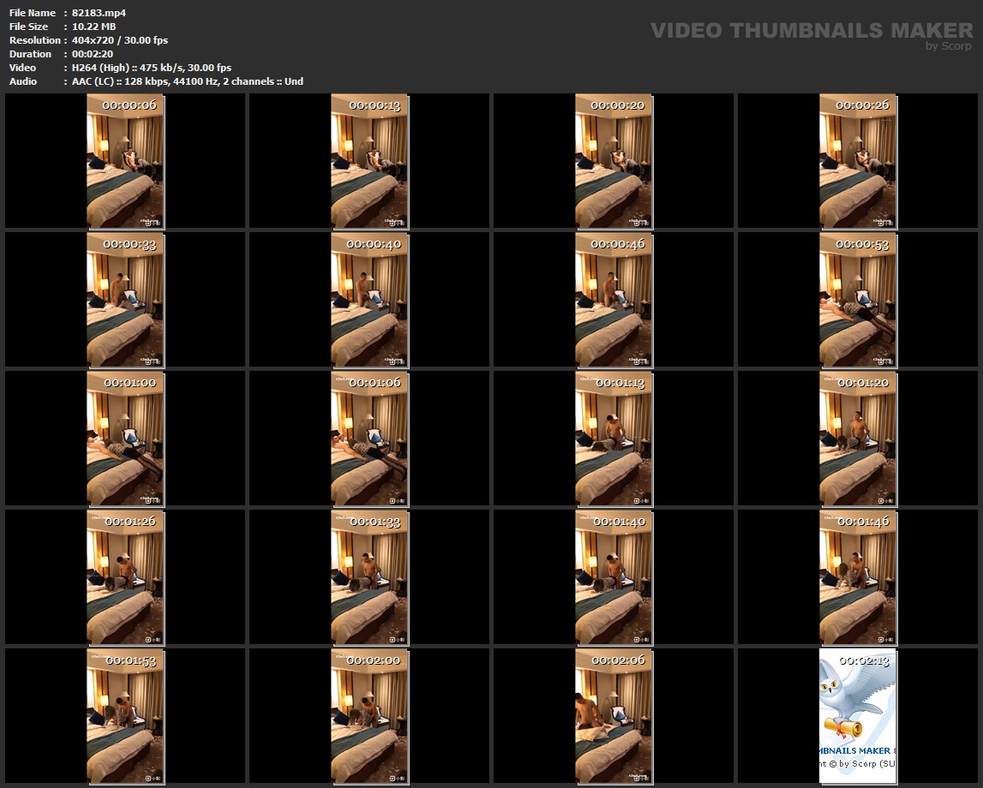Click the 00:00:53 thumbnail

coord(858,300)
